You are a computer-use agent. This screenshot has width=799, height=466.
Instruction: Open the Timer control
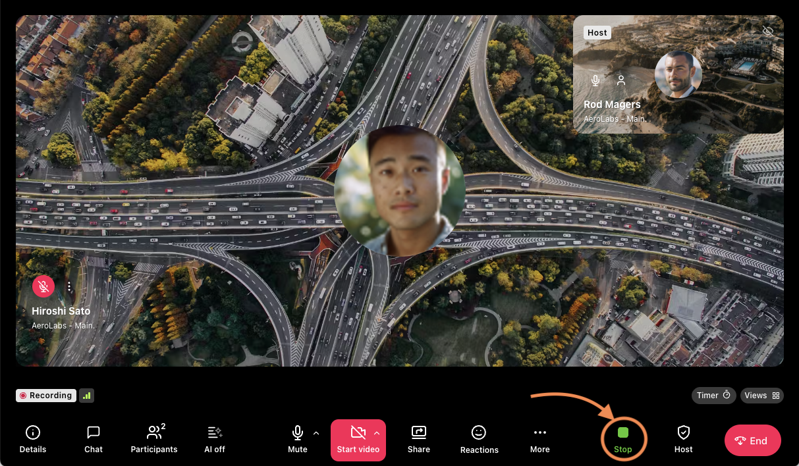coord(713,395)
